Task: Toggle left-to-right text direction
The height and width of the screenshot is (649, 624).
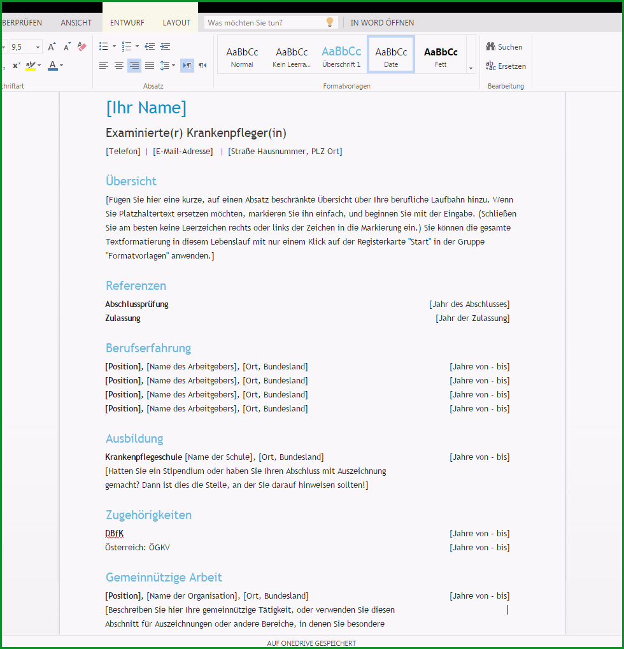Action: [187, 66]
